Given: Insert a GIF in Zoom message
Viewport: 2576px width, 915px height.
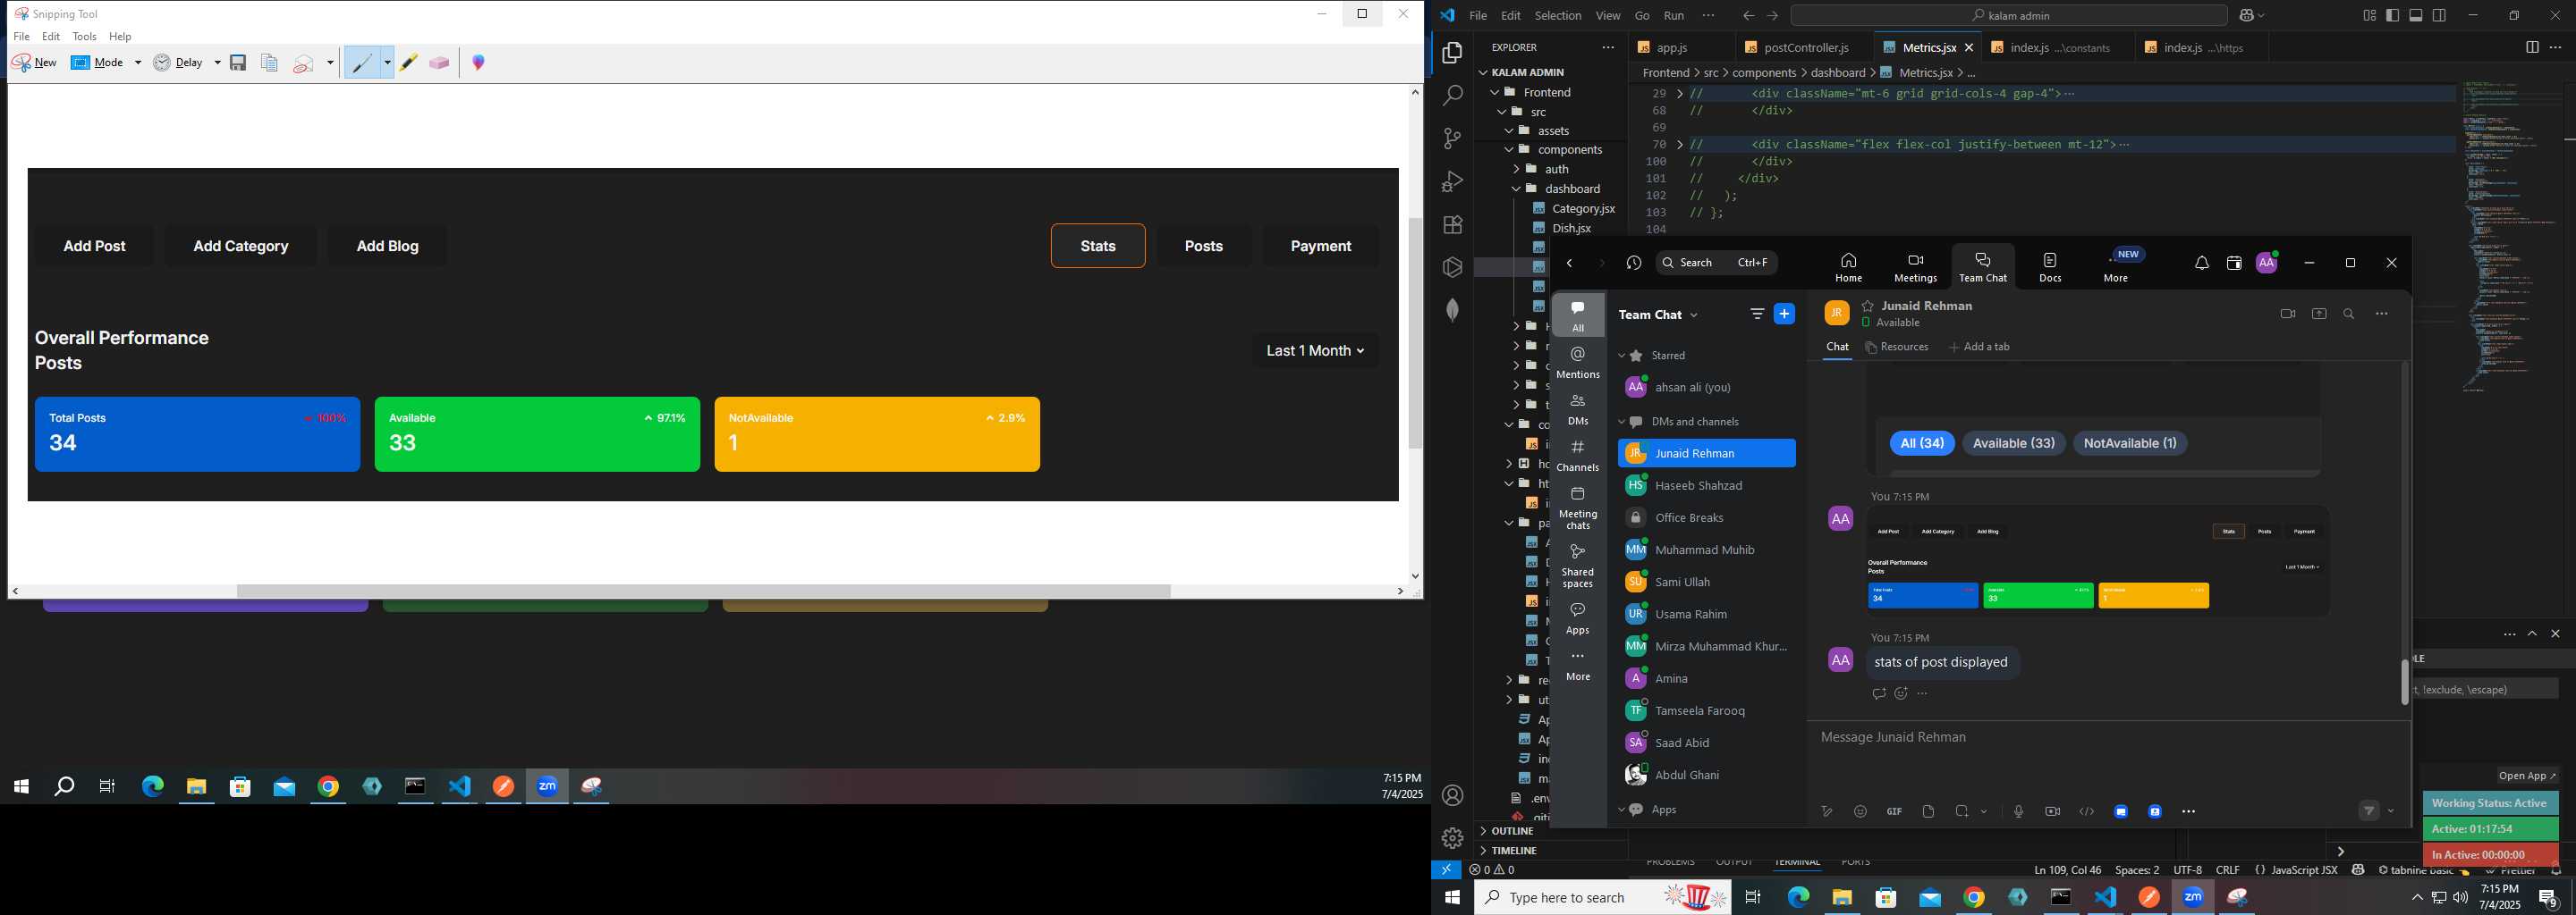Looking at the screenshot, I should tap(1894, 811).
